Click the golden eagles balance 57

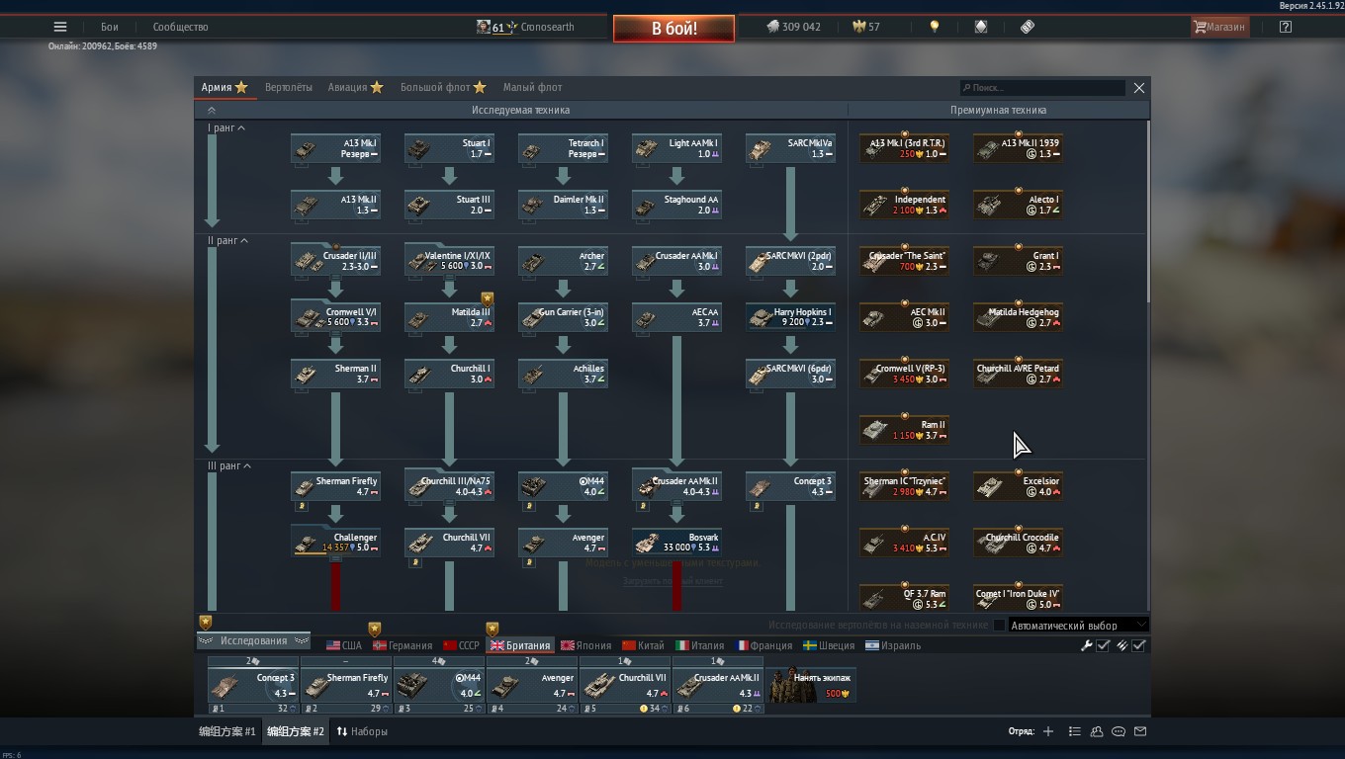[865, 27]
